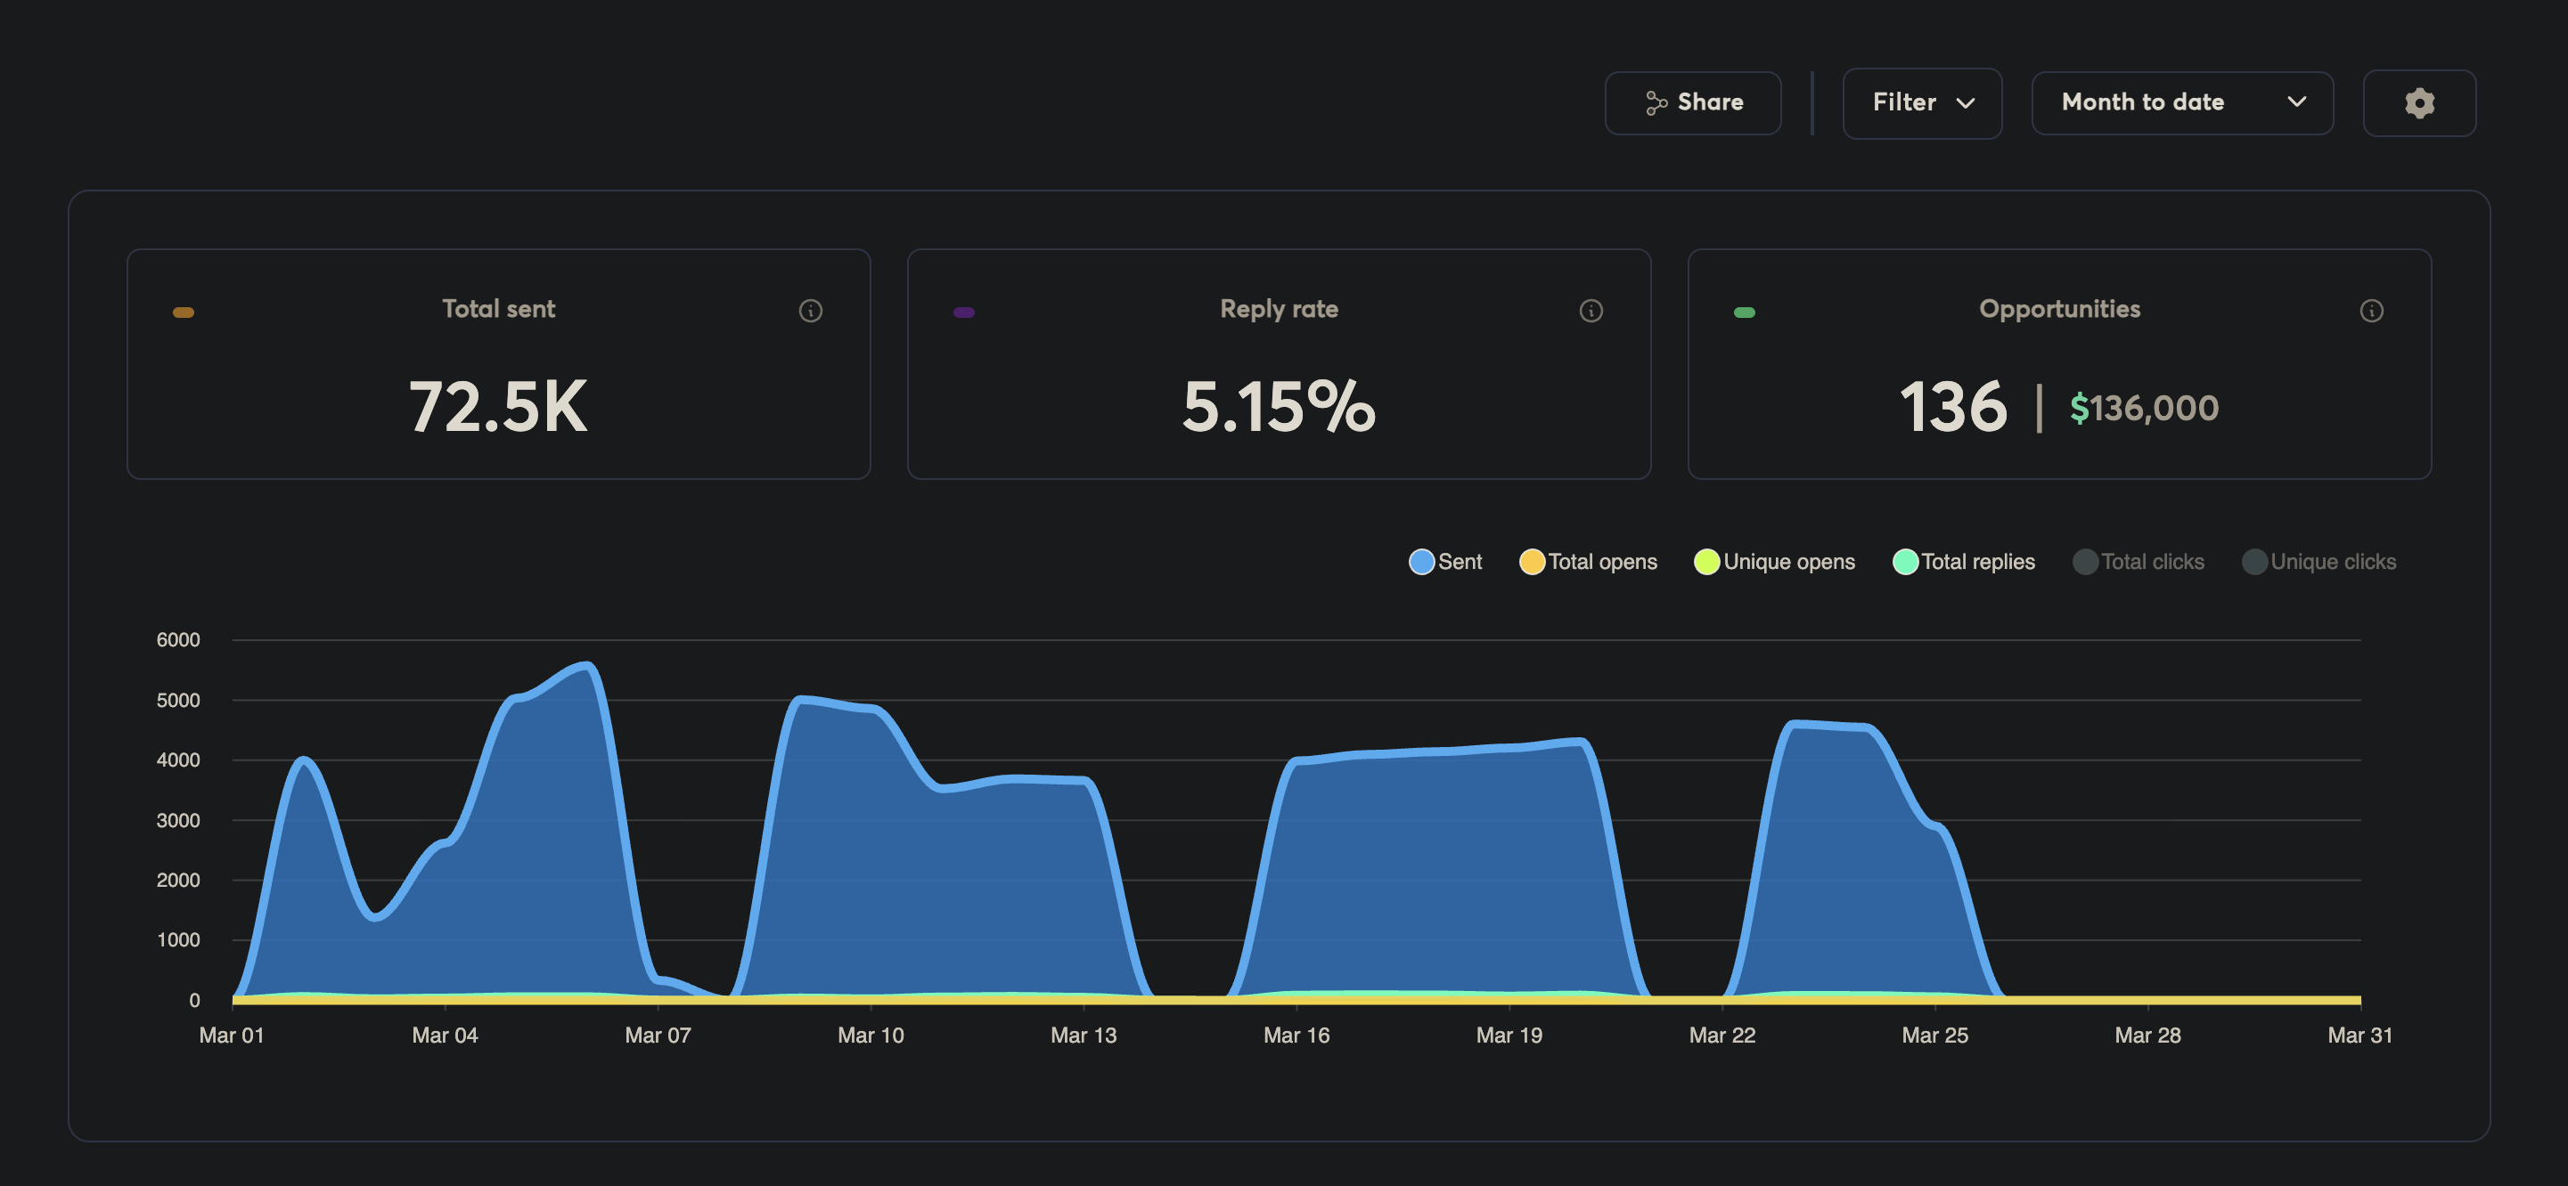Toggle the Total replies legend item

coord(1963,562)
